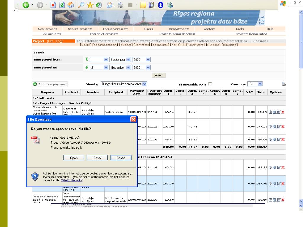Change currency using the LVL dropdown
This screenshot has width=303, height=227.
[255, 84]
